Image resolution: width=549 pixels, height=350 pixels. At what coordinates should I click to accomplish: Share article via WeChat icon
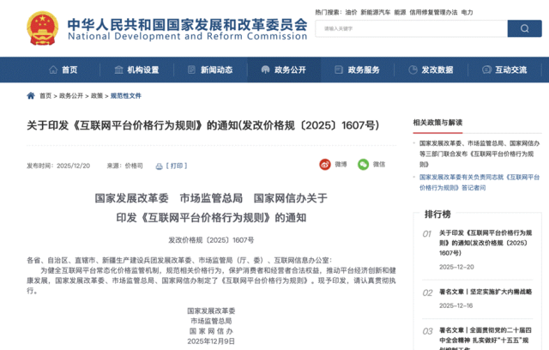(364, 164)
